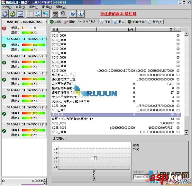This screenshot has height=186, width=192.
Task: Select the highlighted 通电时间 attribute row
Action: coord(116,115)
